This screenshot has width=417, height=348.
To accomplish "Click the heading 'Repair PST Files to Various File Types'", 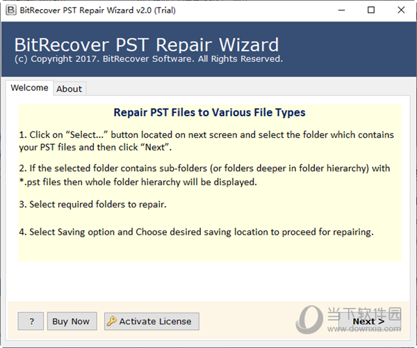I will pyautogui.click(x=210, y=112).
